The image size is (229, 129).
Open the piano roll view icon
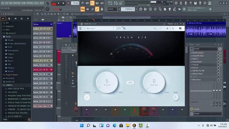pyautogui.click(x=146, y=9)
